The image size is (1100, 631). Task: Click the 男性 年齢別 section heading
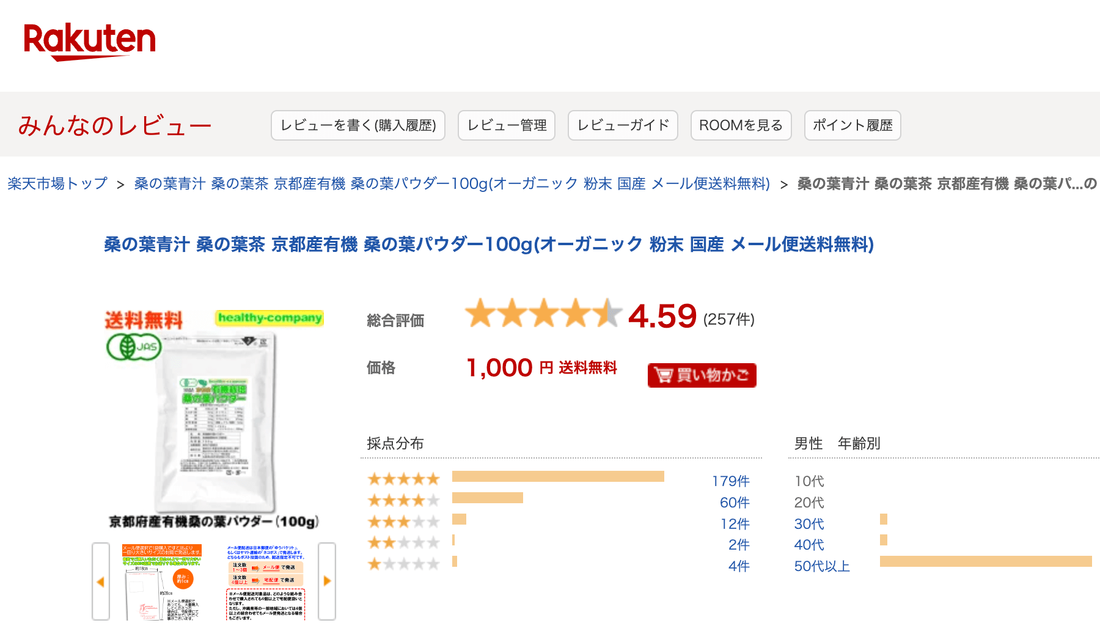click(x=837, y=443)
